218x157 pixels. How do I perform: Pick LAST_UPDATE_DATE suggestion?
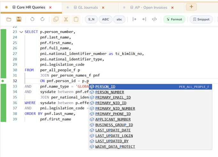point(151,130)
